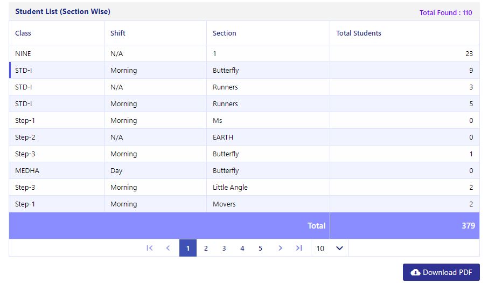Open page 3 of the student list
The width and height of the screenshot is (488, 283).
224,248
